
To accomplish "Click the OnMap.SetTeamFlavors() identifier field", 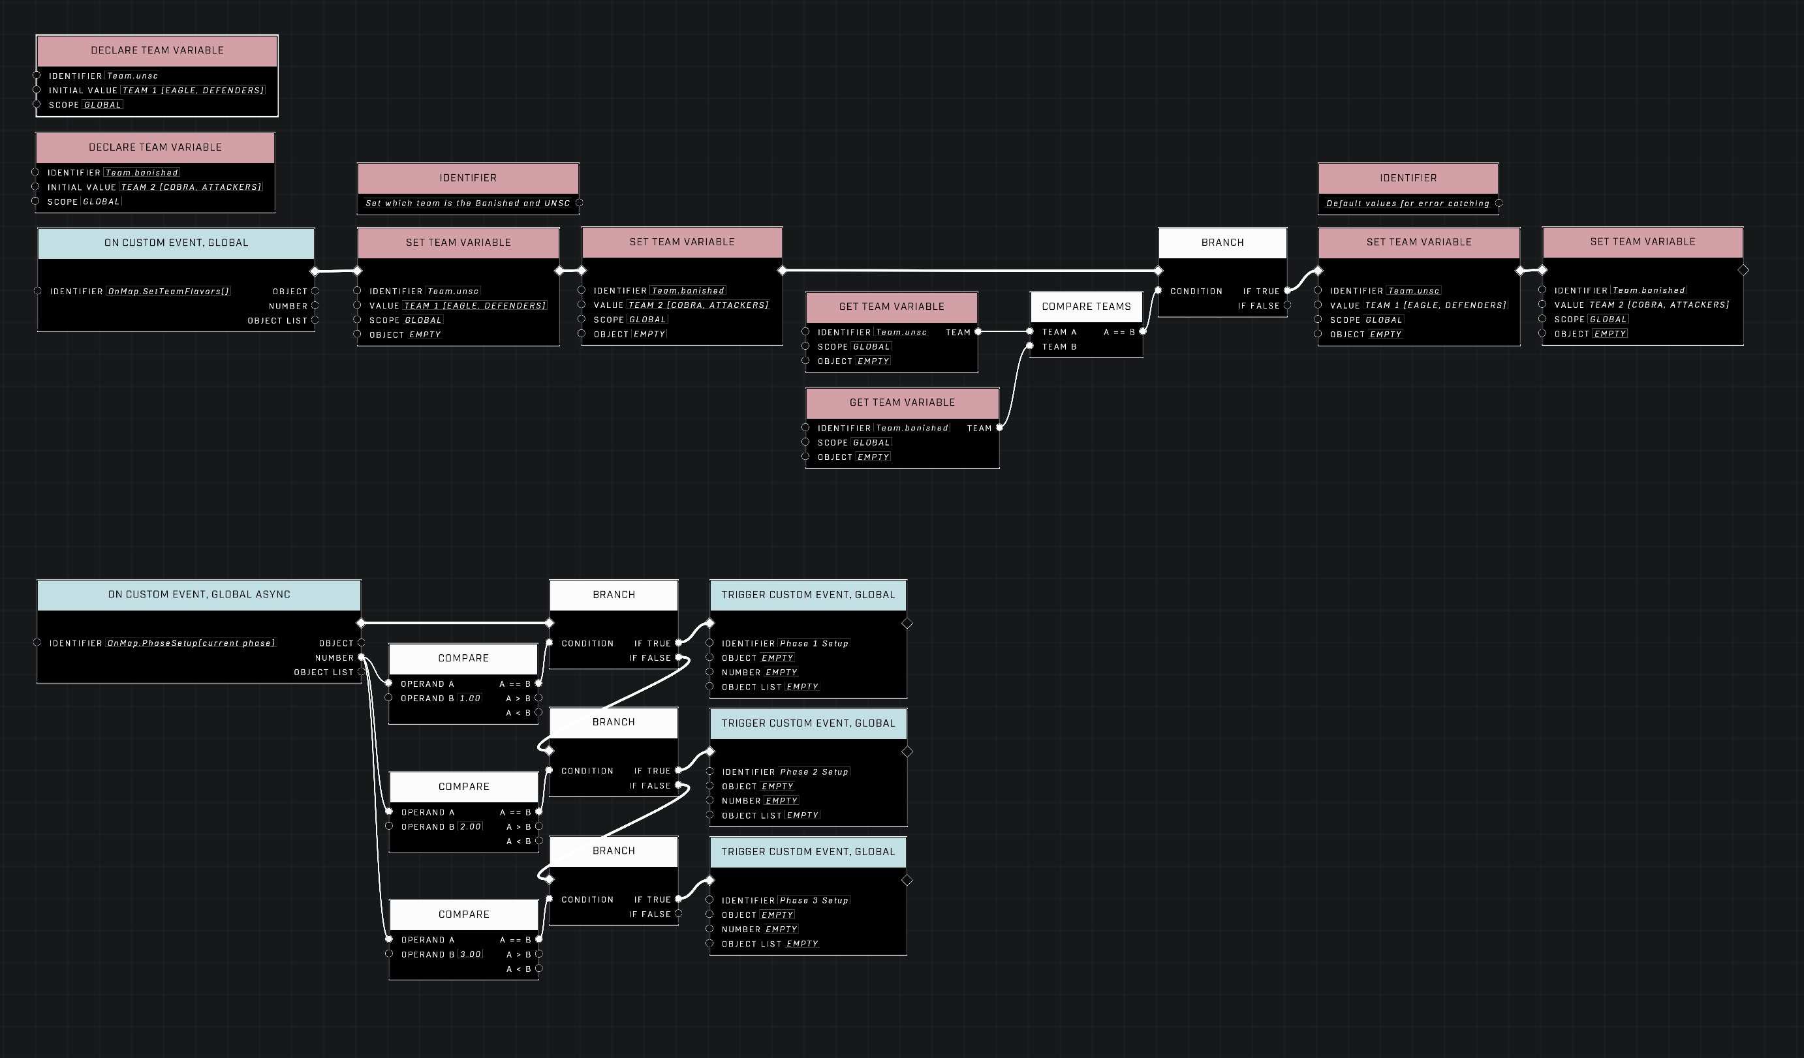I will [168, 291].
